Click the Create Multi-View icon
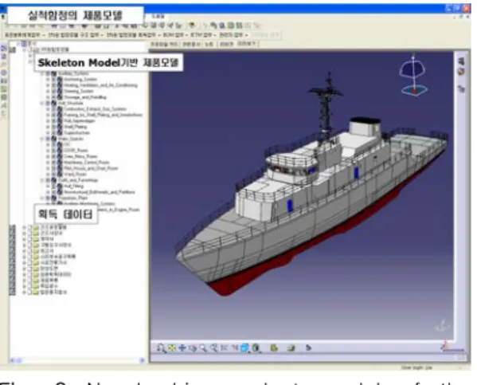This screenshot has width=477, height=385. [x=235, y=348]
